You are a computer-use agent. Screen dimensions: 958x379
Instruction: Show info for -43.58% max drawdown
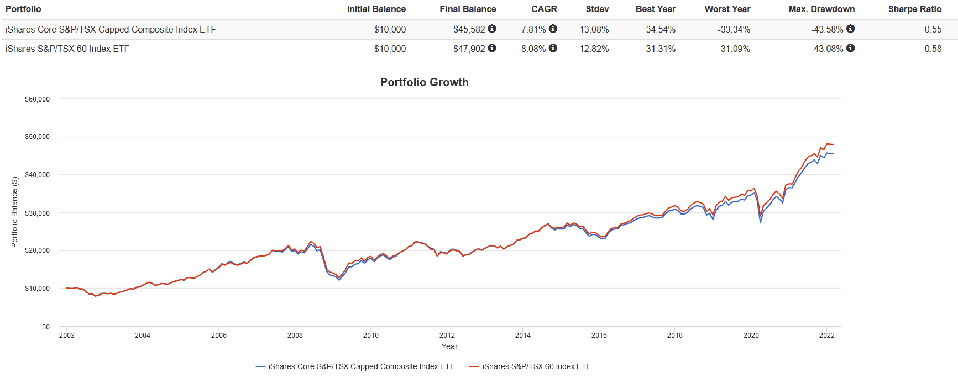coord(850,29)
